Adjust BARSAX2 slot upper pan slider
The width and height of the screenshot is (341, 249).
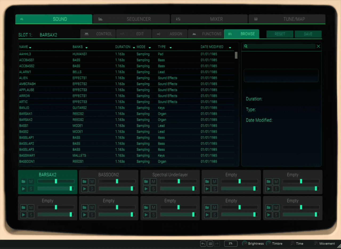pyautogui.click(x=56, y=181)
